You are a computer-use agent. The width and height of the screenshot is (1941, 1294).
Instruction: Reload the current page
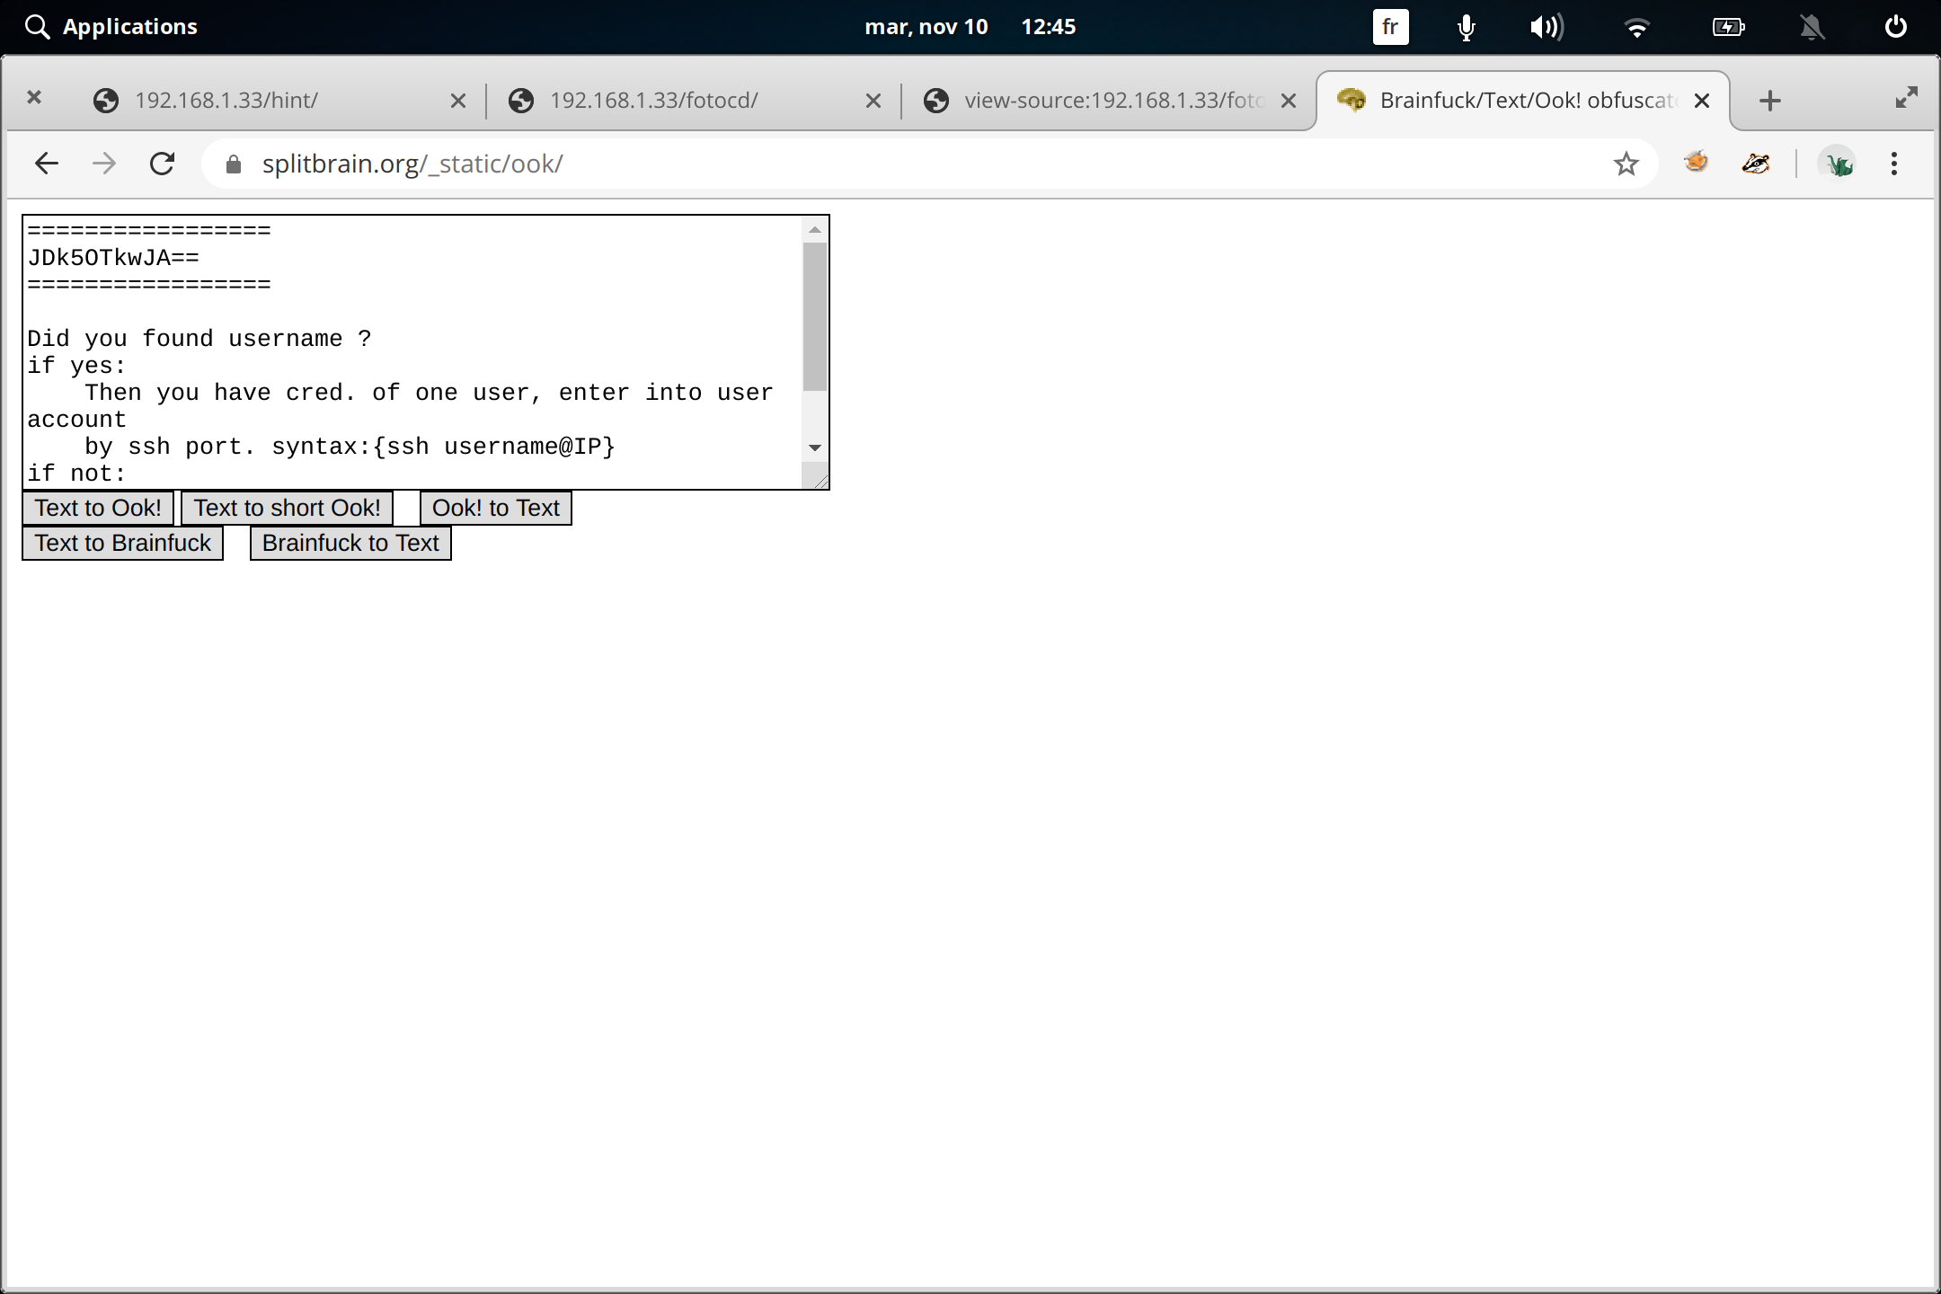163,163
